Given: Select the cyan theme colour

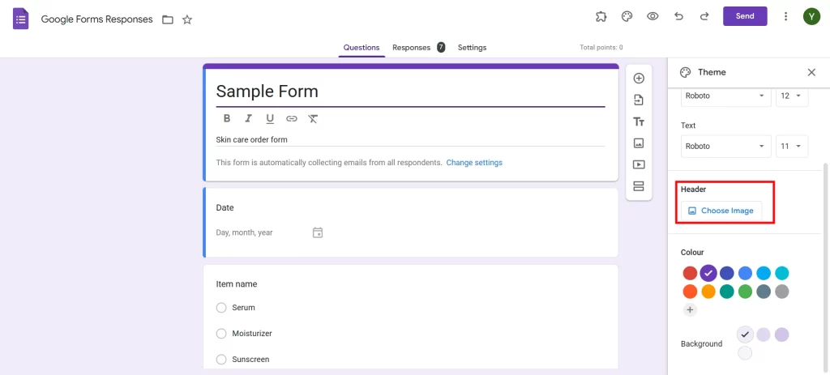Looking at the screenshot, I should [782, 274].
